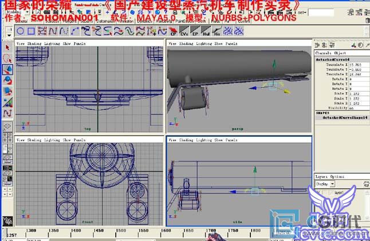Click the third channel box layout icon
This screenshot has width=370, height=241.
point(332,45)
